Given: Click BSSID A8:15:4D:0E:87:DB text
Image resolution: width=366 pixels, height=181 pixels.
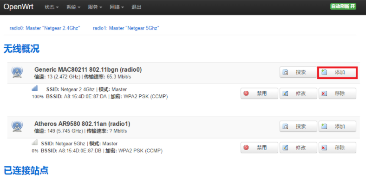Looking at the screenshot, I should pyautogui.click(x=80, y=151).
